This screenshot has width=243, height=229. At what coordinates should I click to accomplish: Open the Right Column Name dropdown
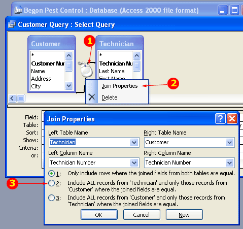(229, 163)
